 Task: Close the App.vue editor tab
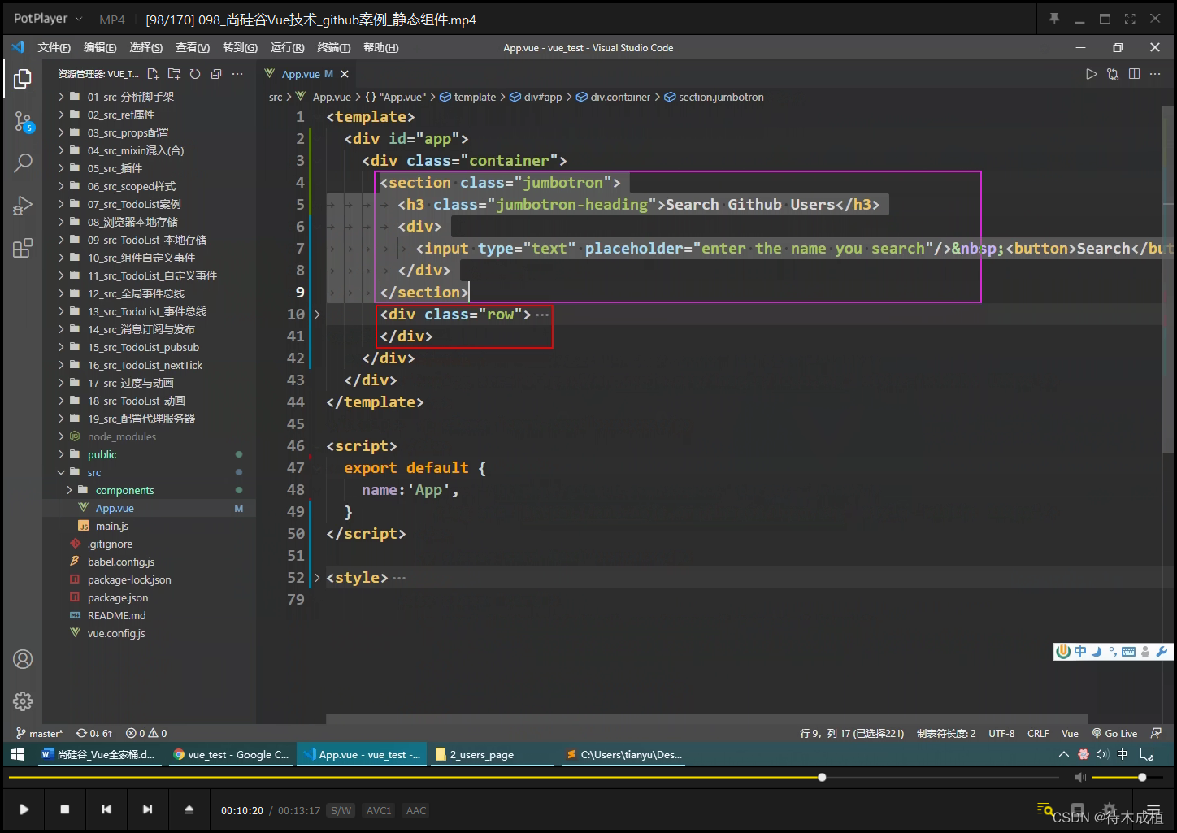(x=345, y=74)
